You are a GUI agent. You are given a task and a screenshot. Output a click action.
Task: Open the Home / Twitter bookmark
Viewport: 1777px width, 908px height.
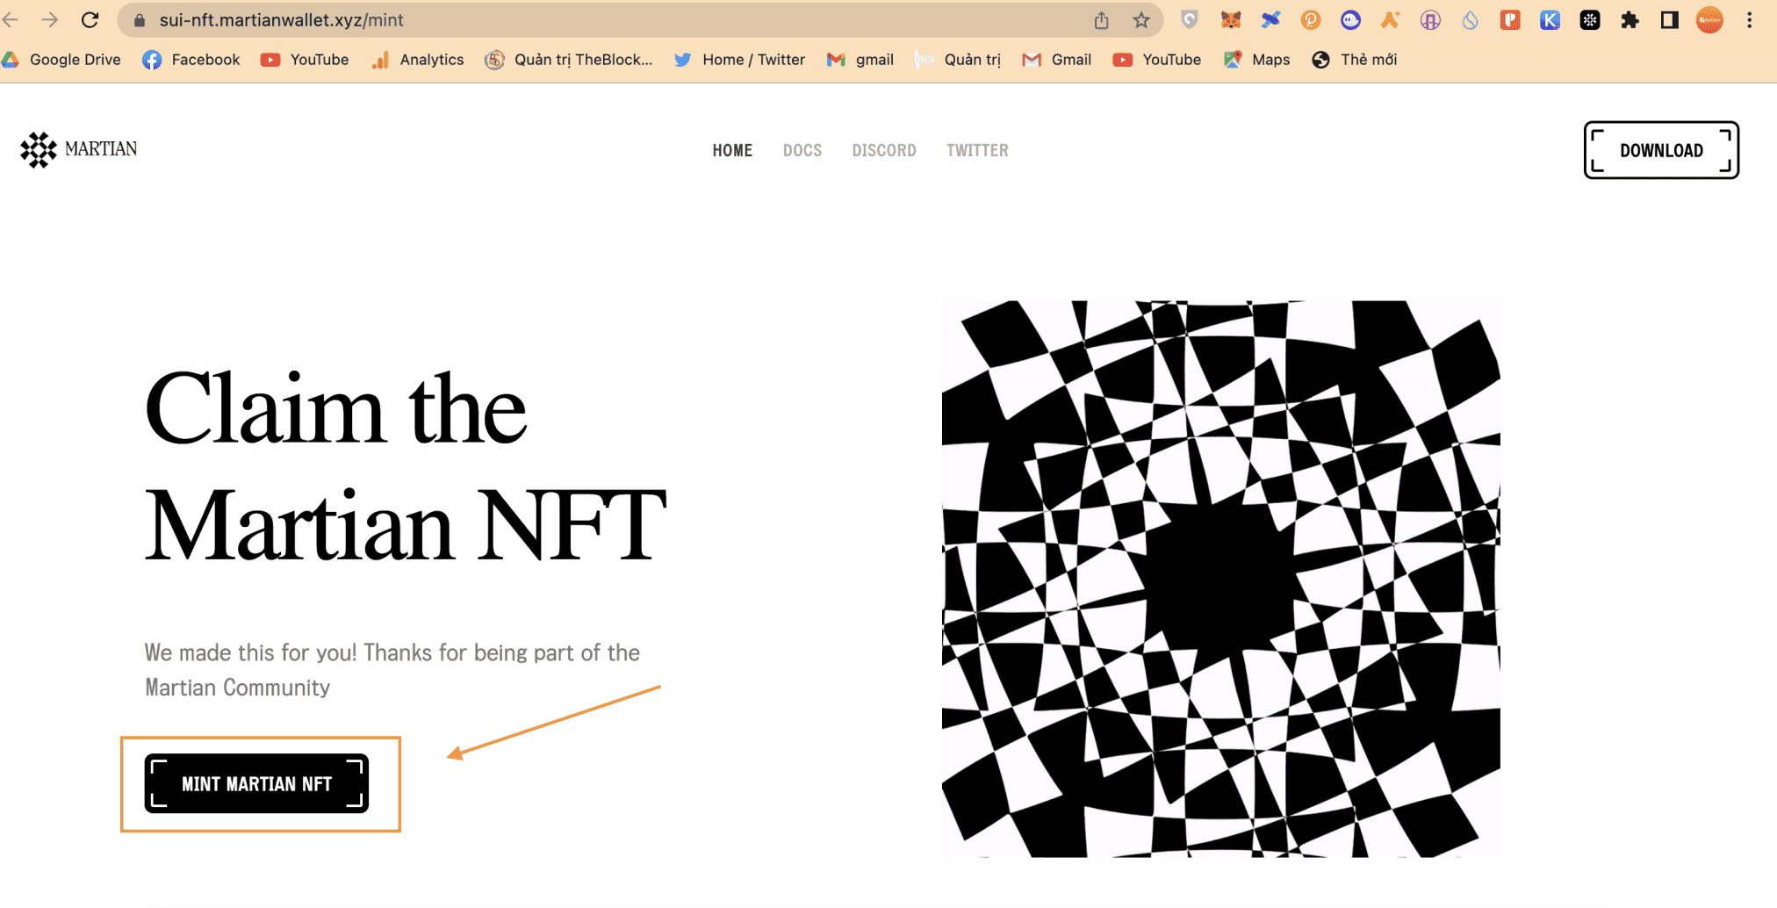click(x=739, y=60)
